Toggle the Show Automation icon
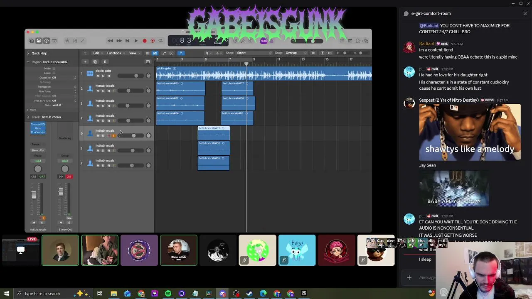The height and width of the screenshot is (299, 532). [164, 53]
